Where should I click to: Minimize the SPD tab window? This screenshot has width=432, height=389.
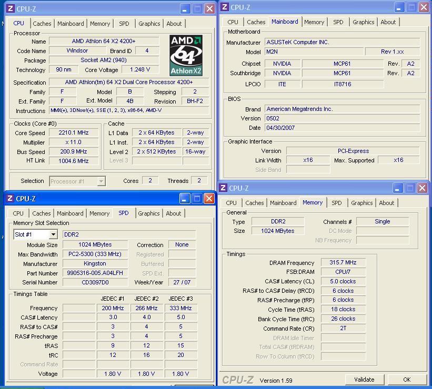coord(184,199)
